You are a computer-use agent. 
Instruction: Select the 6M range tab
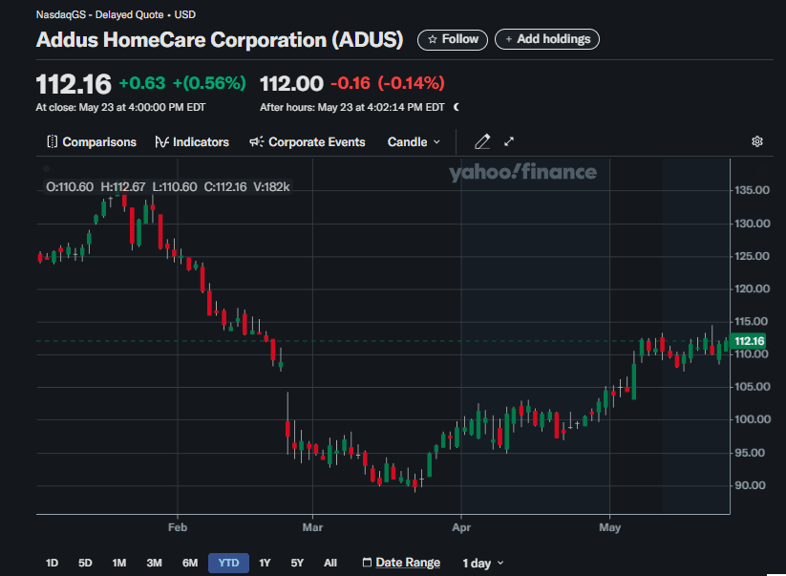[x=190, y=563]
